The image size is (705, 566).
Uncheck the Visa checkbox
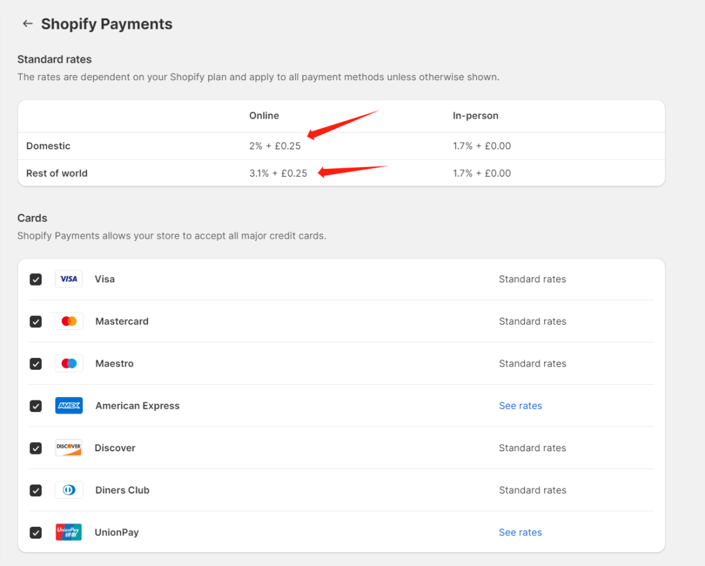pyautogui.click(x=35, y=279)
